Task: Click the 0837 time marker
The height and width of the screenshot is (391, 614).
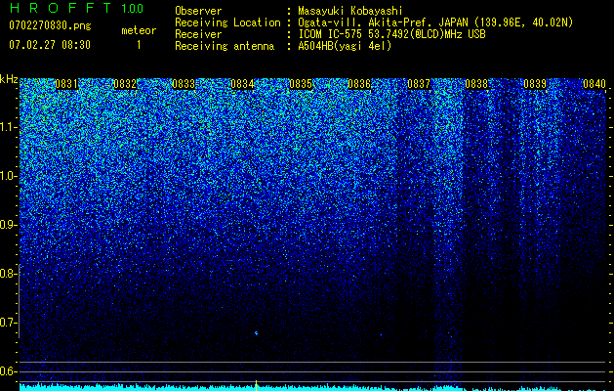Action: 419,84
